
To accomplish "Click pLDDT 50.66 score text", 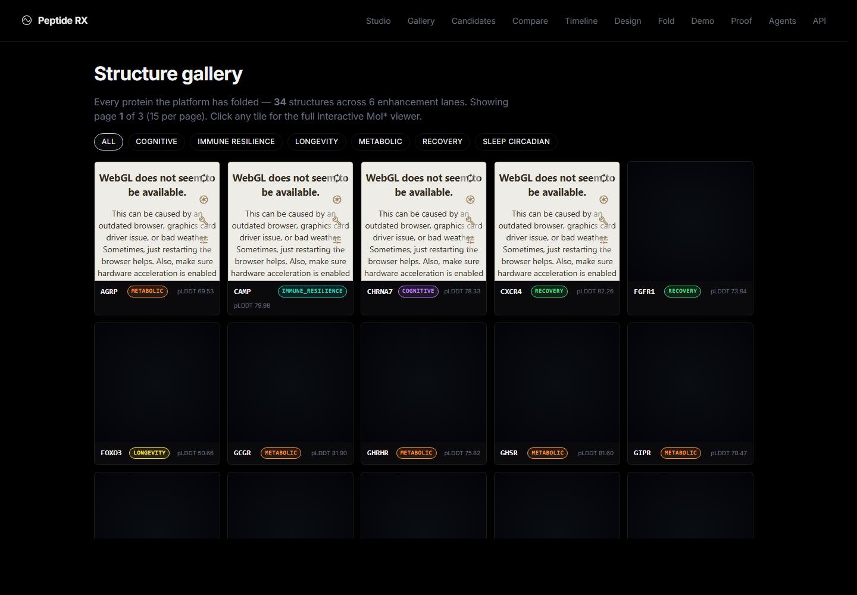I will pyautogui.click(x=195, y=453).
